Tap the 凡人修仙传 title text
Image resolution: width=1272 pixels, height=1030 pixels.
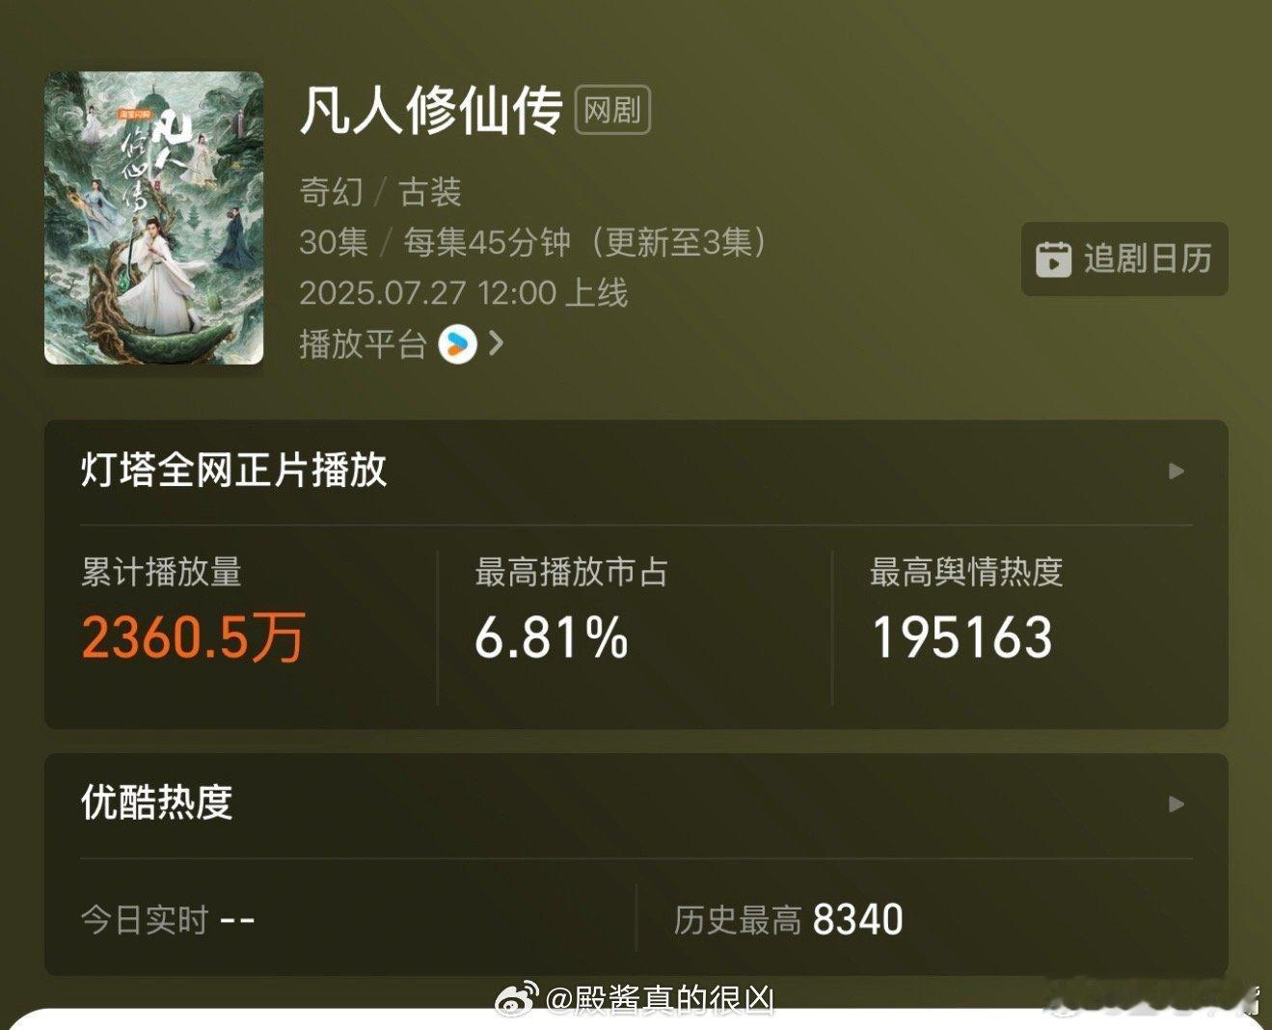[431, 110]
